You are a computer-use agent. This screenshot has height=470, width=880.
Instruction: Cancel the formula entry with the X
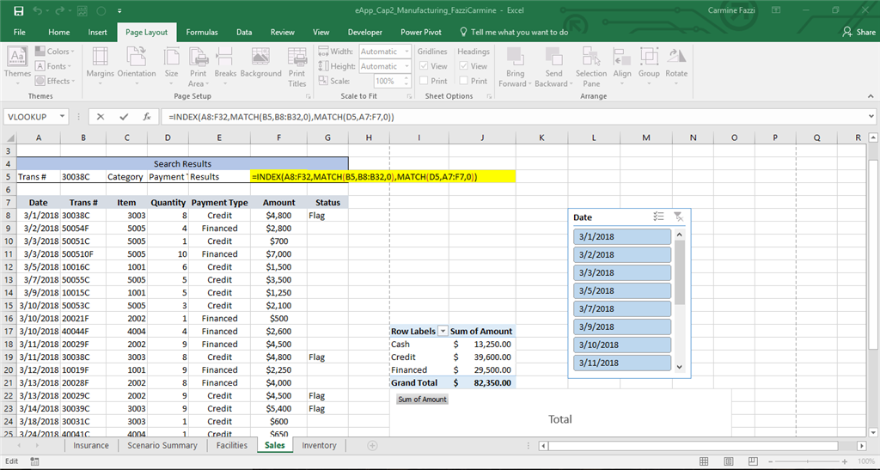(101, 117)
